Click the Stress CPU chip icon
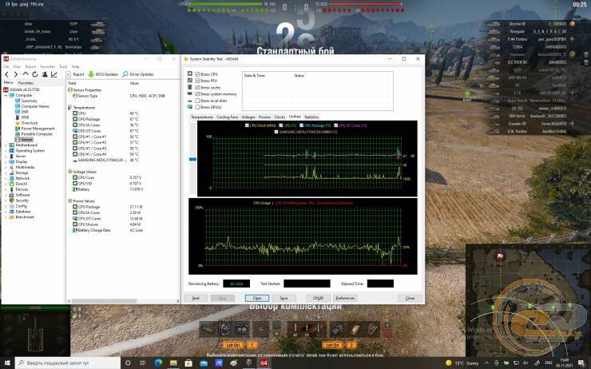 190,73
